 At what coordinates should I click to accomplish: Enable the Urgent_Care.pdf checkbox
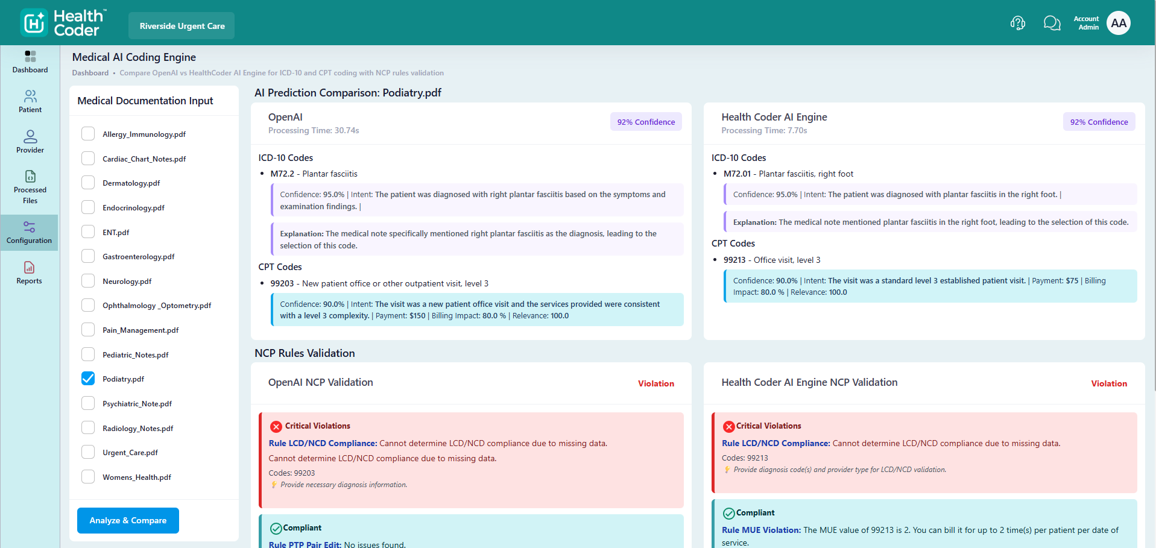pos(88,452)
